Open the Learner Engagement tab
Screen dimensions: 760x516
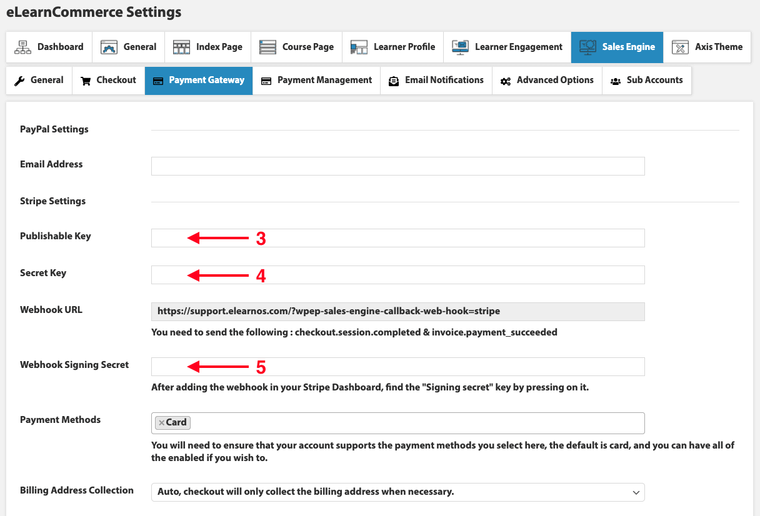click(x=507, y=47)
